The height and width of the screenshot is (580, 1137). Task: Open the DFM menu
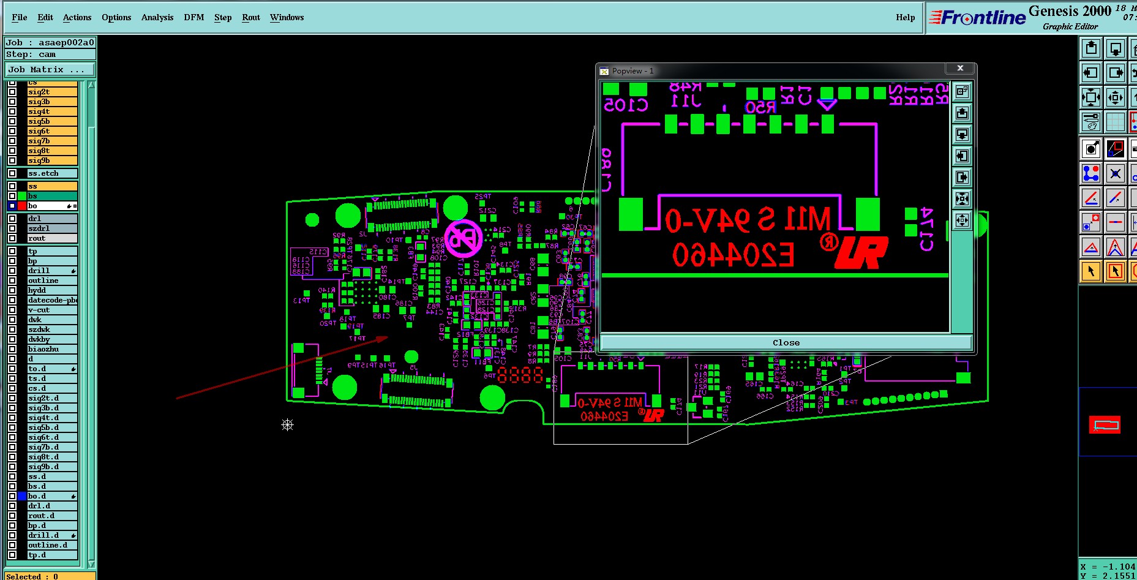click(x=194, y=17)
